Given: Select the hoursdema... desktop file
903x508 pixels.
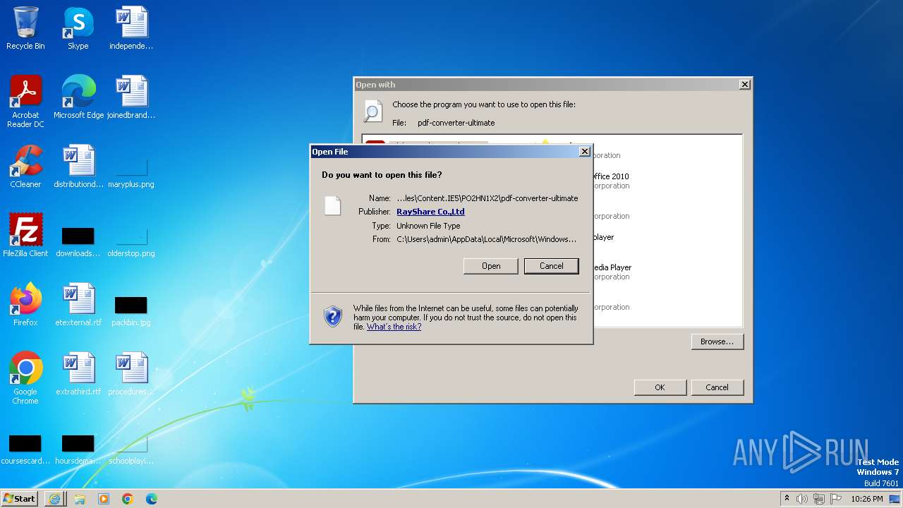Looking at the screenshot, I should pyautogui.click(x=78, y=449).
